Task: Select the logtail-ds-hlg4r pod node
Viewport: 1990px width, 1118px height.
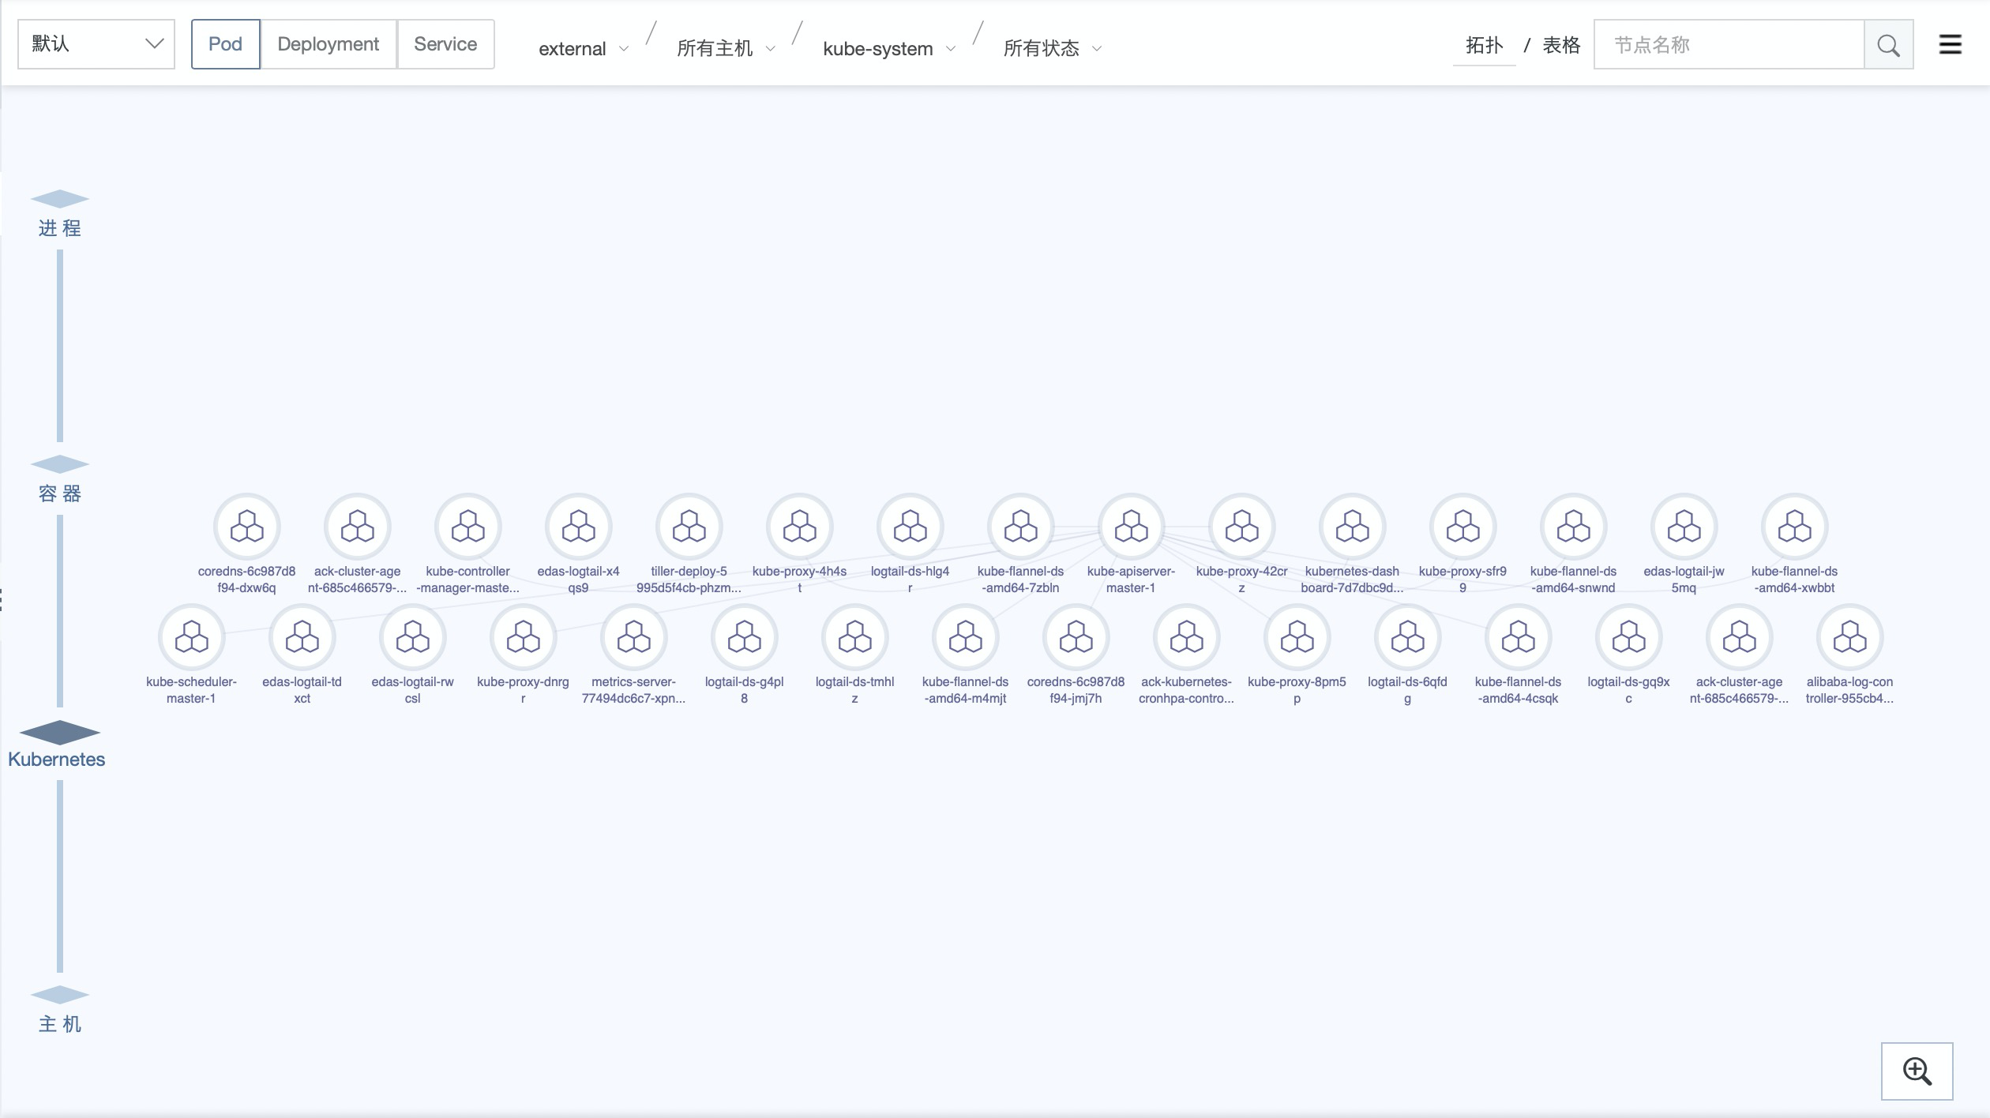Action: (x=911, y=527)
